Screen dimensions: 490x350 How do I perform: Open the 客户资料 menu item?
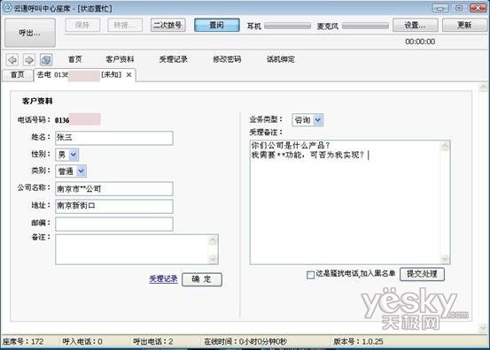(x=120, y=59)
